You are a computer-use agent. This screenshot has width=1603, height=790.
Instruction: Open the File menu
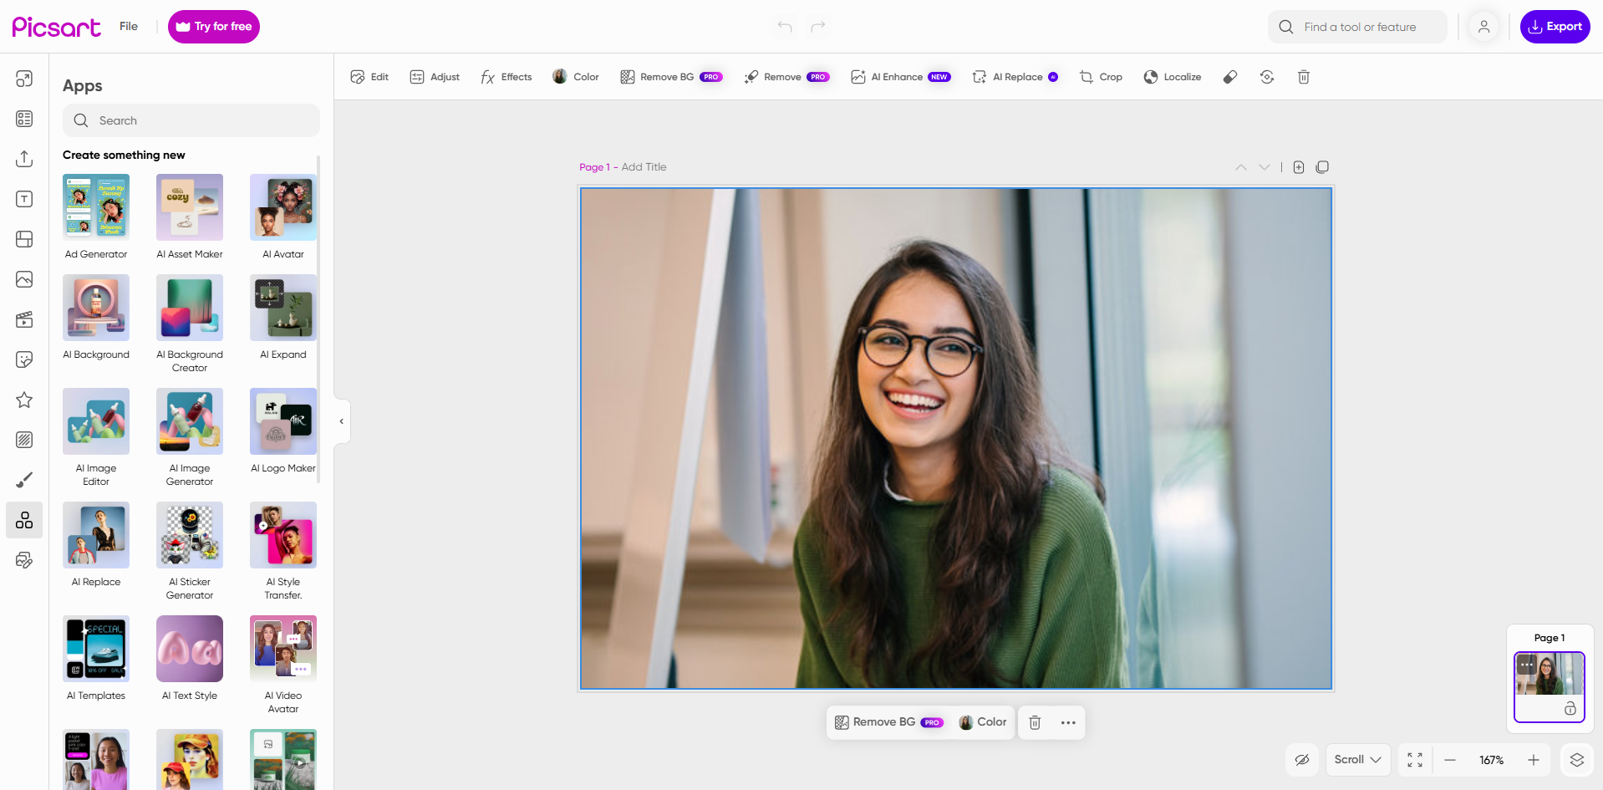(x=129, y=26)
